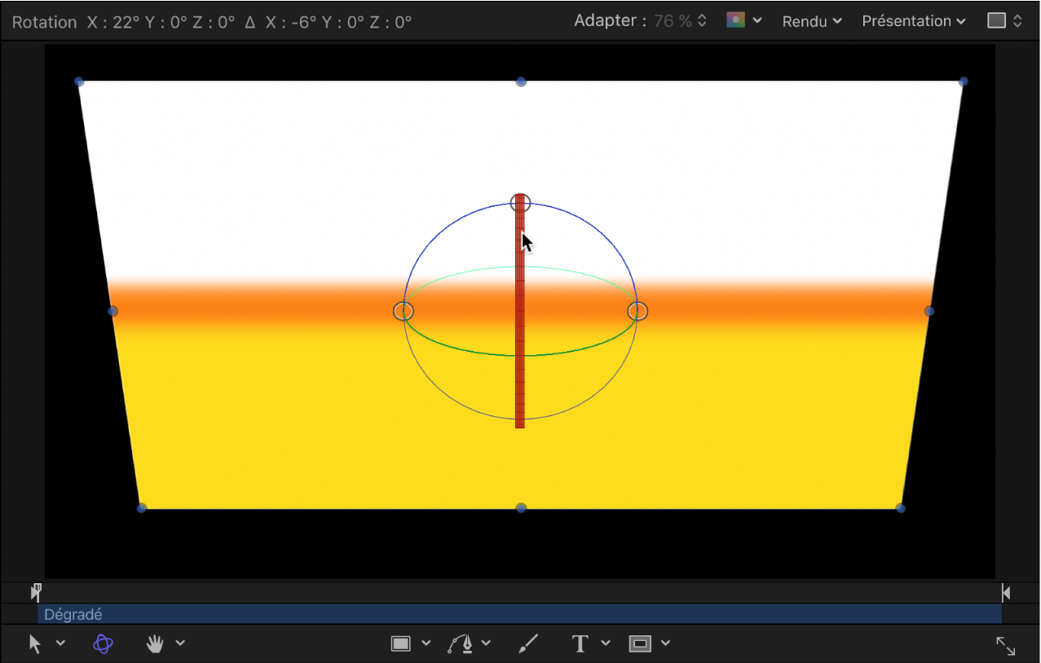
Task: Select the Rectangle shape tool
Action: [x=400, y=643]
